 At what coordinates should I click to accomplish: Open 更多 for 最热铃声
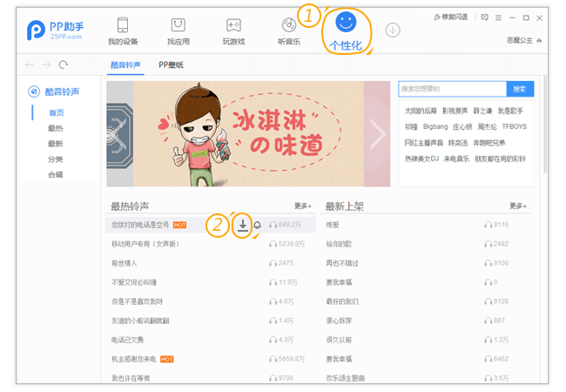(x=302, y=206)
